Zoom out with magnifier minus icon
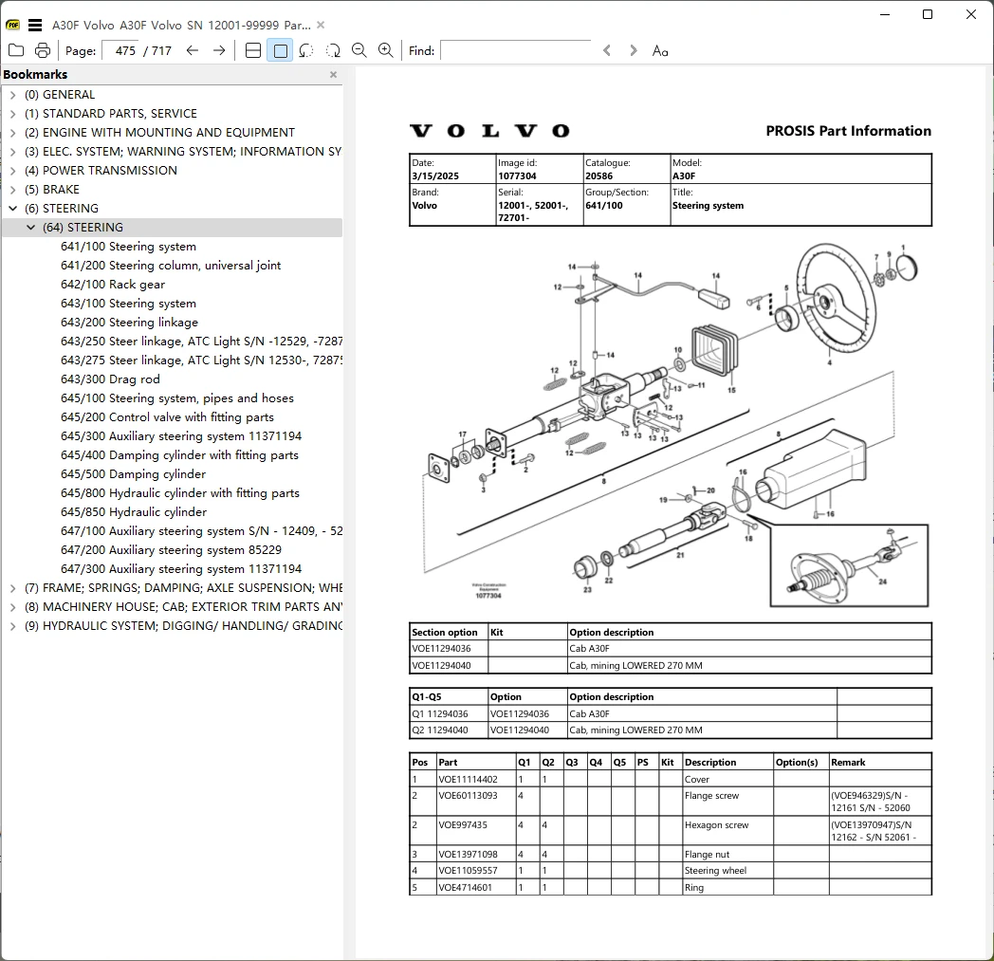 click(x=359, y=50)
